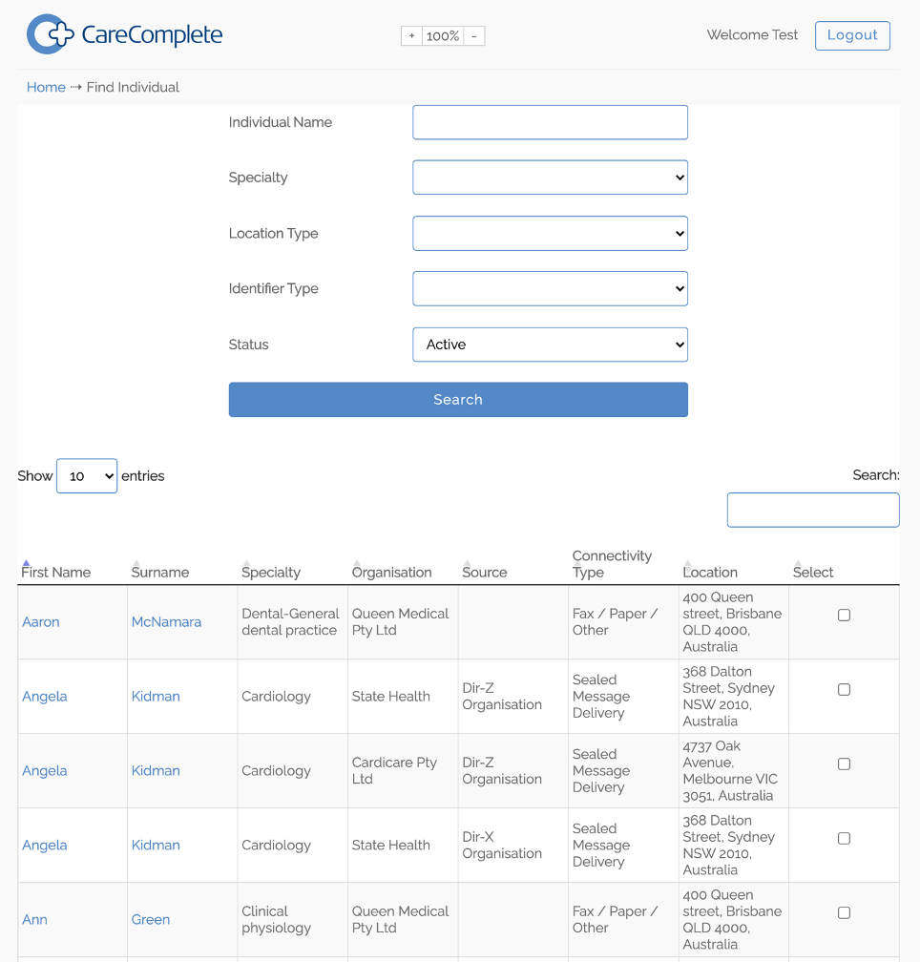Open the Location Type dropdown
920x962 pixels.
click(550, 233)
